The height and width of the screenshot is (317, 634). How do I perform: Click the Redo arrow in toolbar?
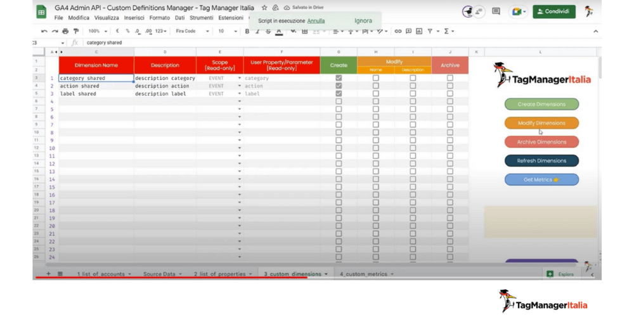pyautogui.click(x=55, y=31)
